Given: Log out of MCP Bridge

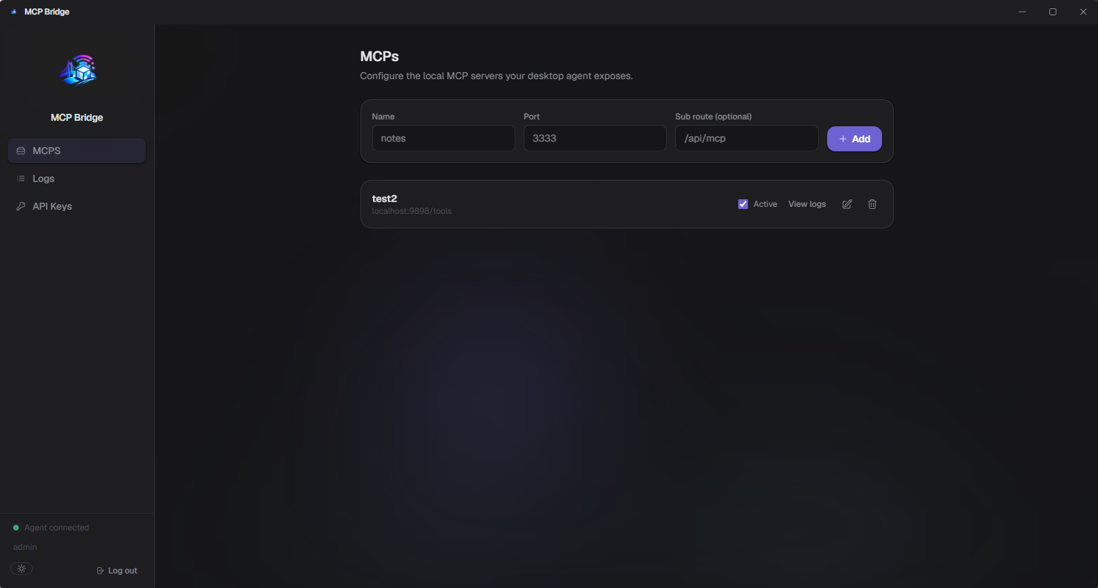Looking at the screenshot, I should pos(117,571).
